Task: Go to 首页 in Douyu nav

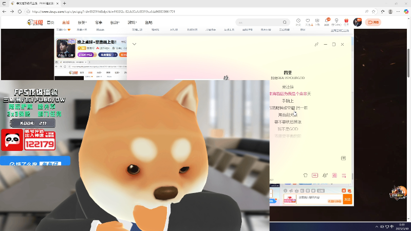Action: 50,23
